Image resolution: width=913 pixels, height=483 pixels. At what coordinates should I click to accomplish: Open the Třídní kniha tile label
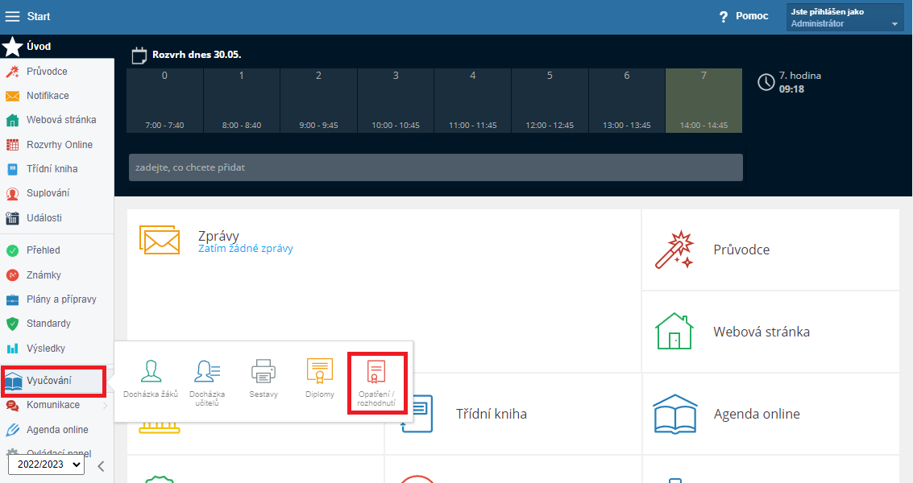point(492,414)
